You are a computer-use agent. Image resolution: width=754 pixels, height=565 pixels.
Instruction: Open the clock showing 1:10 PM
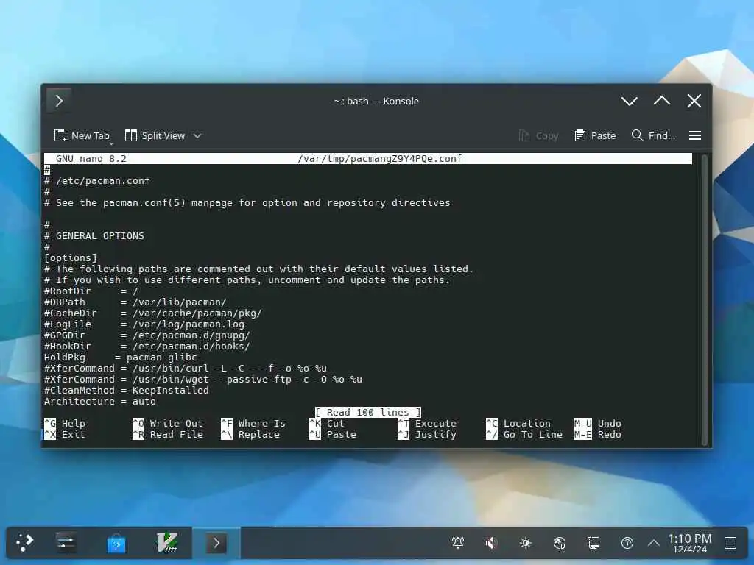(689, 543)
